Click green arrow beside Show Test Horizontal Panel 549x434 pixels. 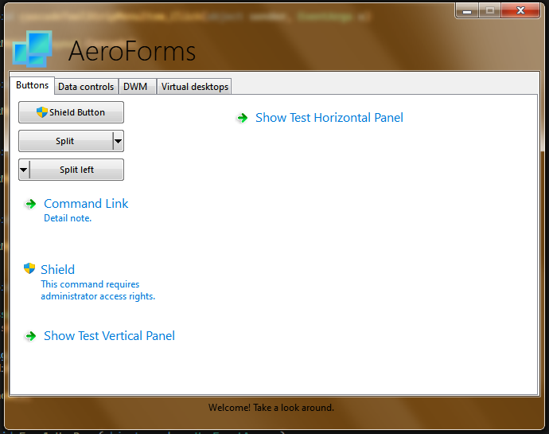(x=243, y=118)
